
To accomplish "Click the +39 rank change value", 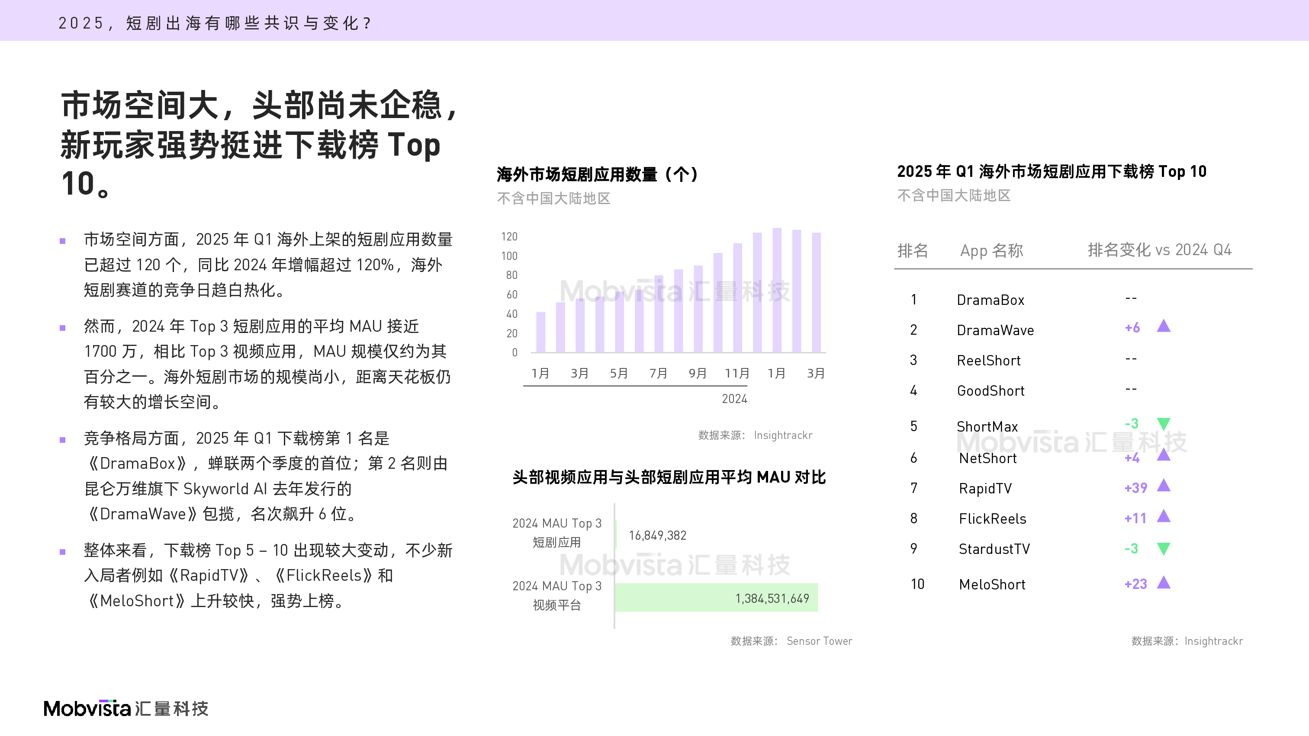I will [x=1136, y=488].
